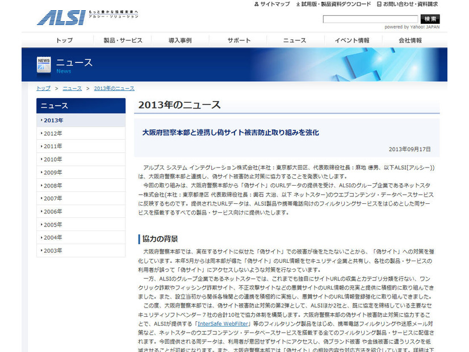
Task: Go to 導入事例 in the navigation bar
Action: pos(180,40)
